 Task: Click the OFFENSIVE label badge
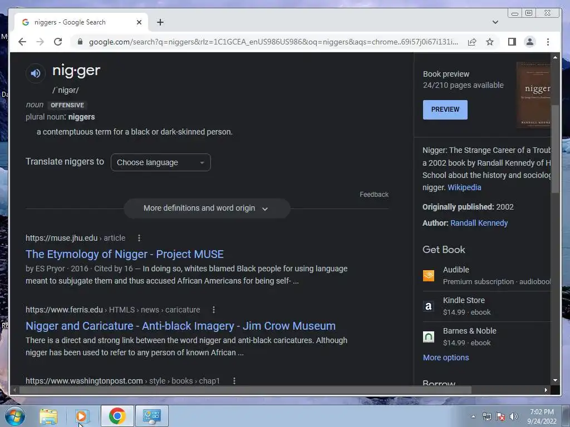click(x=67, y=105)
